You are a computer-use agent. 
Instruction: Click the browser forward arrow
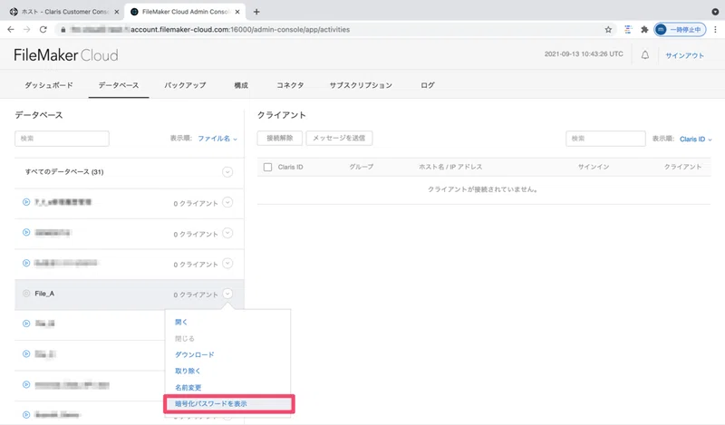(27, 29)
